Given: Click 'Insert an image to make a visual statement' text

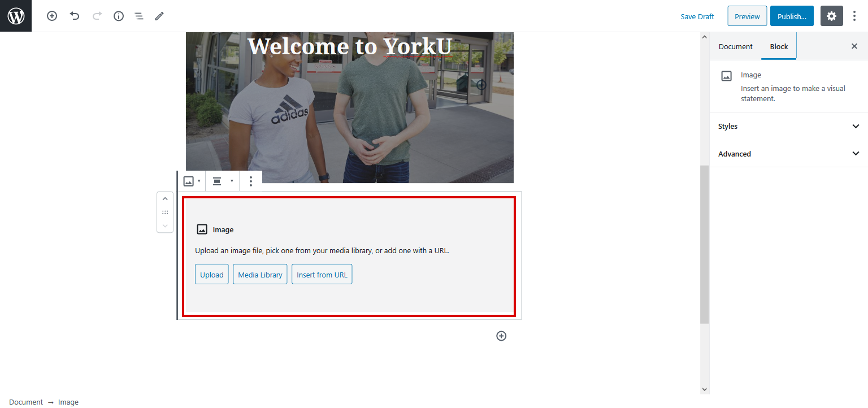Looking at the screenshot, I should click(x=793, y=93).
